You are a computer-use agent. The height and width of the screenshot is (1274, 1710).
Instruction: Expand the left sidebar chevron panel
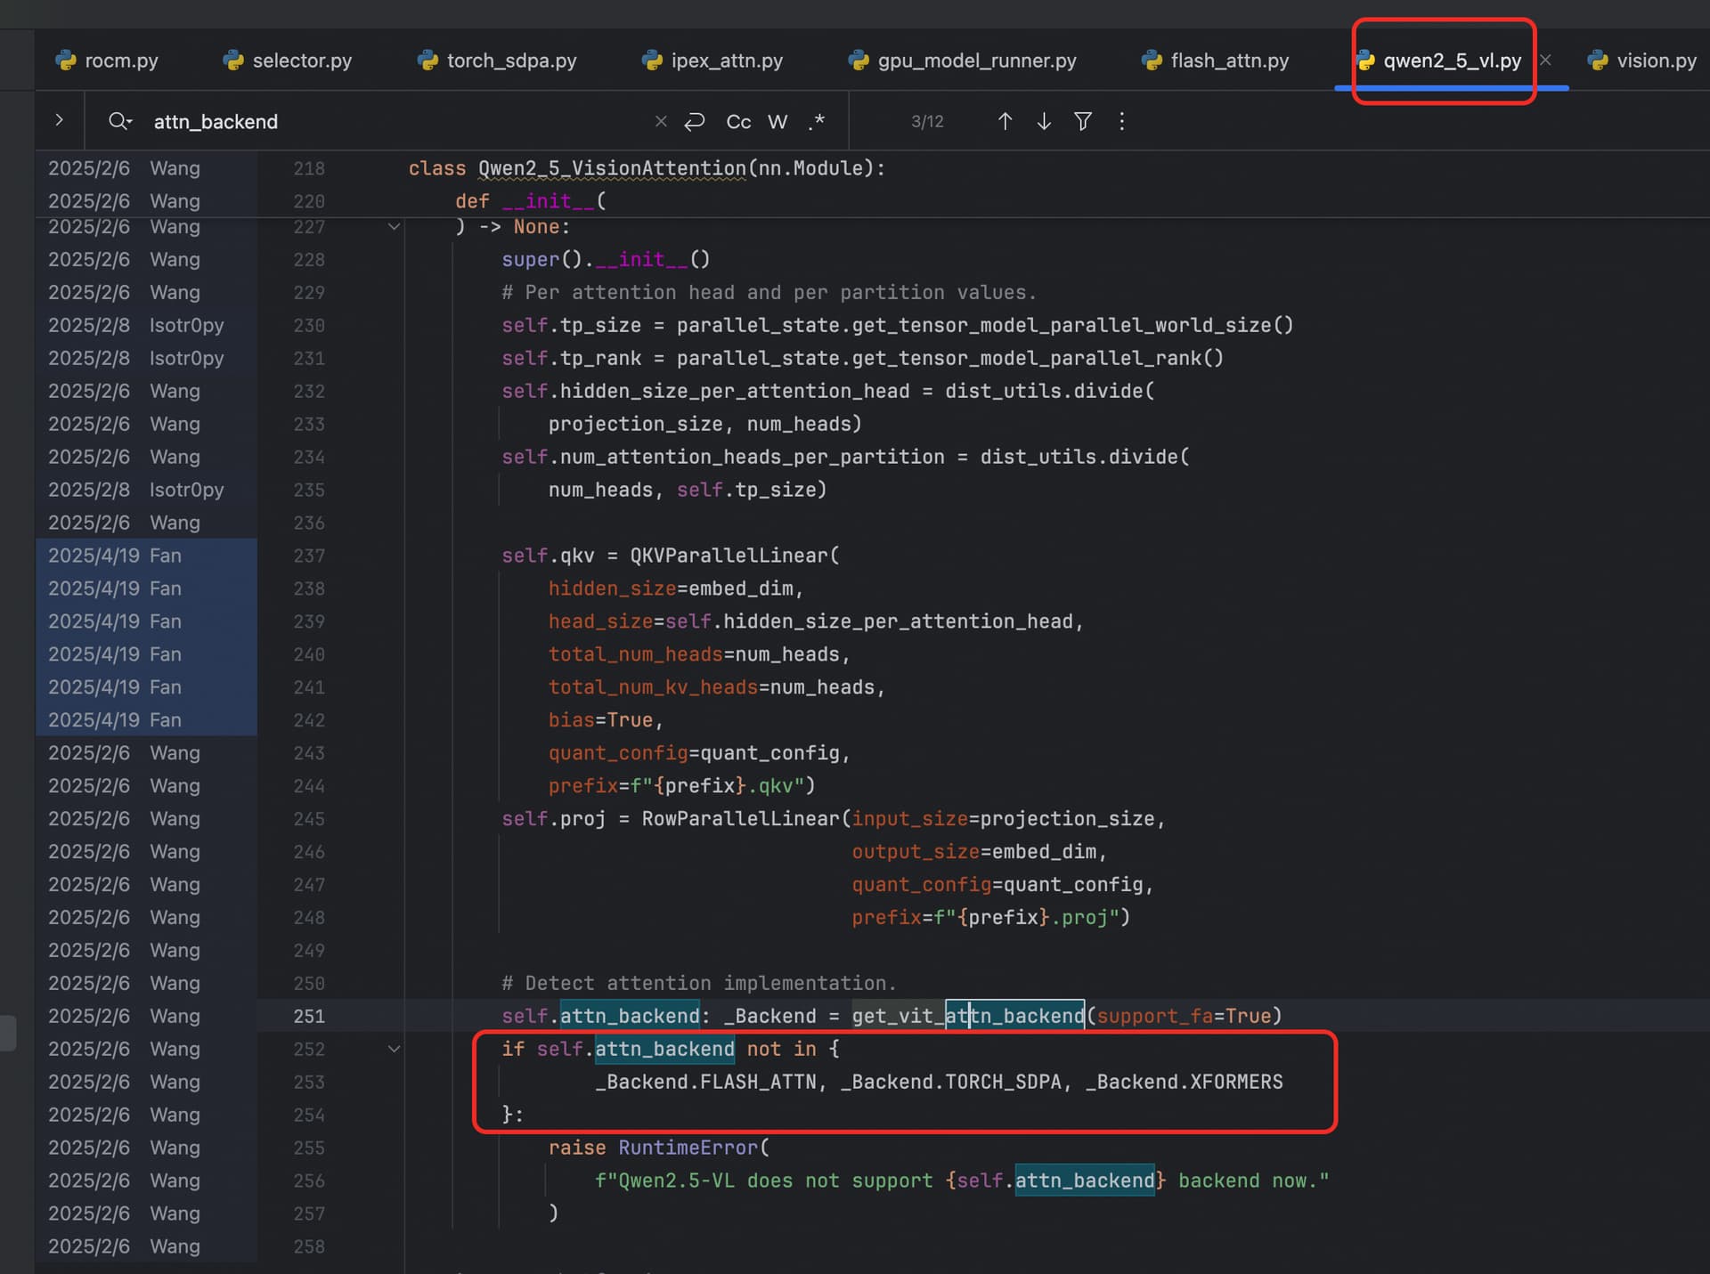[59, 120]
